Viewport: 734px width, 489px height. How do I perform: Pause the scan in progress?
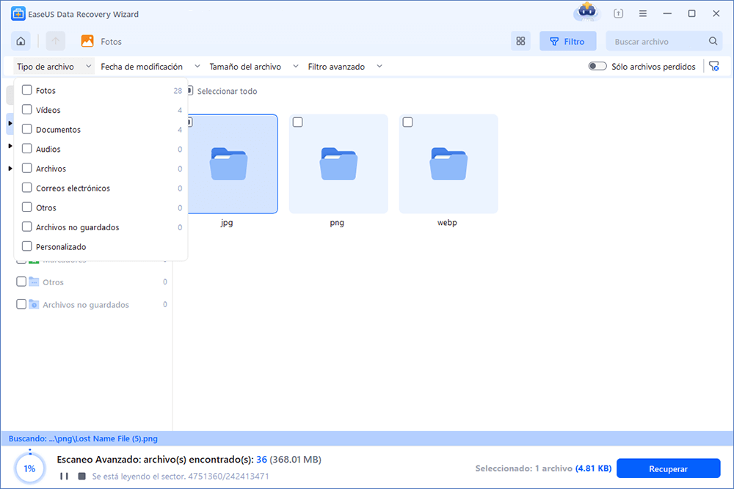coord(64,476)
